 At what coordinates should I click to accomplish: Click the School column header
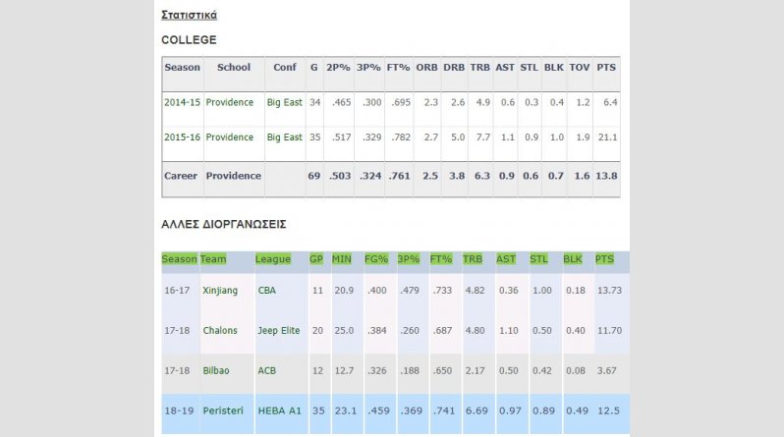(x=234, y=68)
